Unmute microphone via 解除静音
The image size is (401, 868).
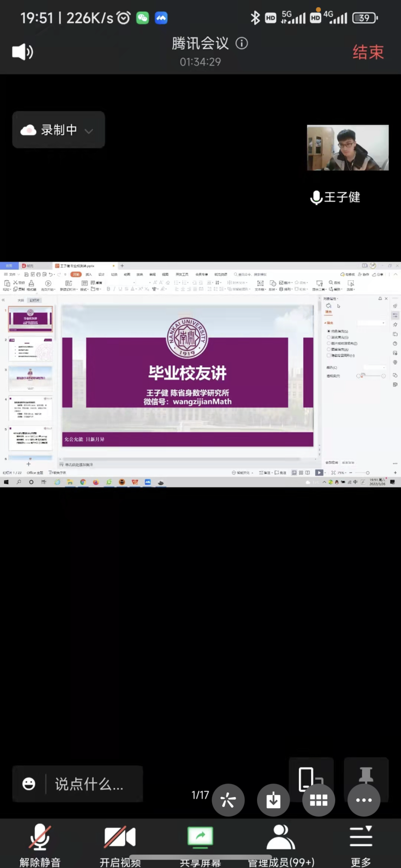(x=40, y=845)
